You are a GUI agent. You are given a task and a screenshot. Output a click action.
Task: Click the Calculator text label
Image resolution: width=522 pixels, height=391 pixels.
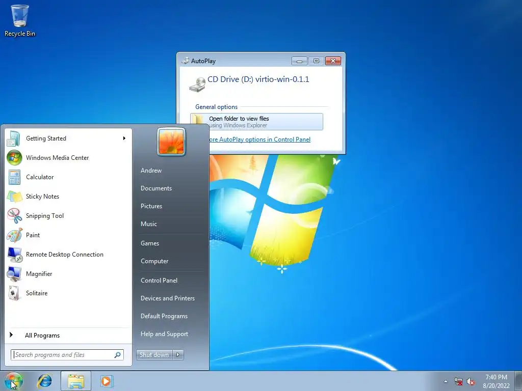click(40, 177)
